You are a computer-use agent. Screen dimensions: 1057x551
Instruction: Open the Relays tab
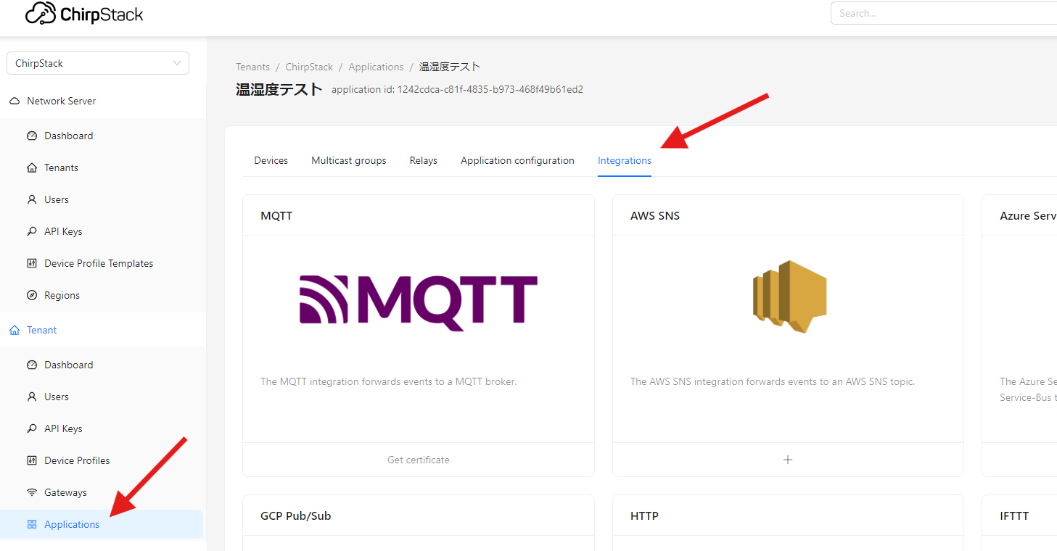[424, 160]
